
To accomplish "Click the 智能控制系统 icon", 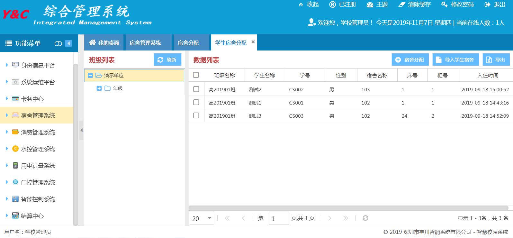I will tap(15, 199).
